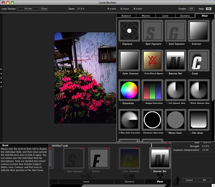The image size is (215, 187).
Task: Select the Print Bleach Bypass tool
Action: click(152, 60)
